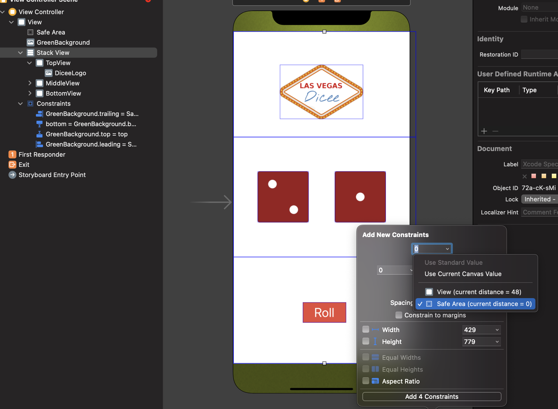This screenshot has width=558, height=409.
Task: Select the Exit icon in outline
Action: point(12,165)
